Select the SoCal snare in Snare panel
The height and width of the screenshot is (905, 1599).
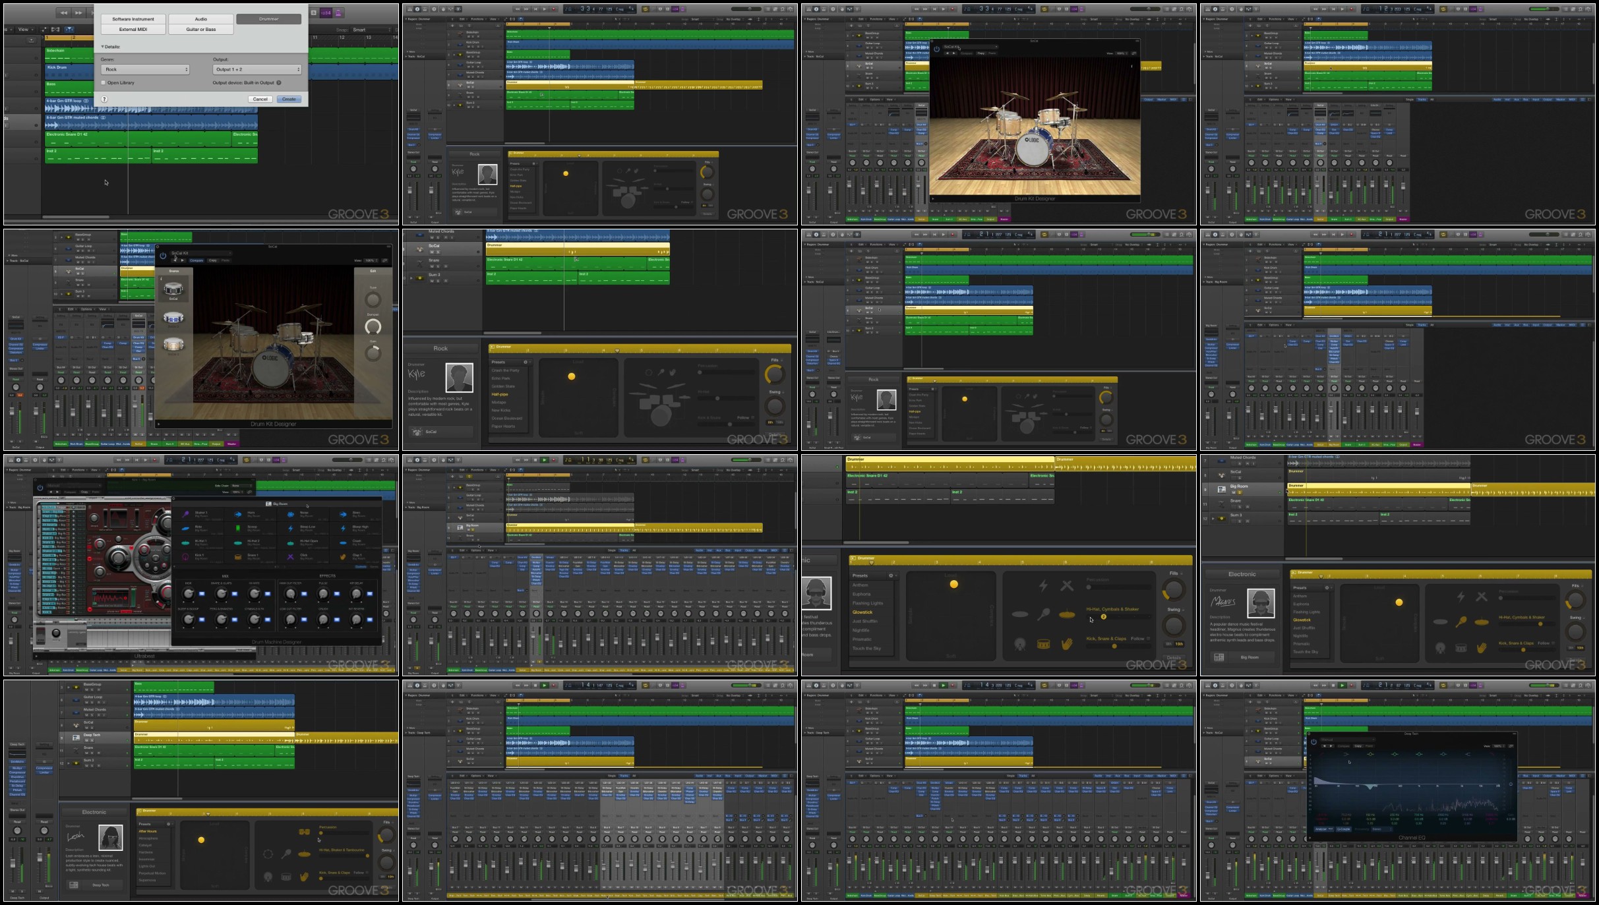[x=173, y=289]
